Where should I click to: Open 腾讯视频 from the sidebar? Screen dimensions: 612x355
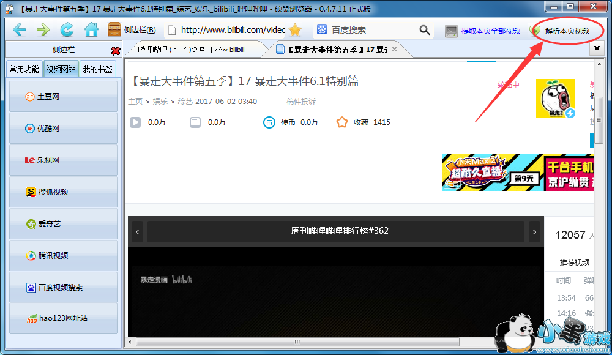[63, 255]
